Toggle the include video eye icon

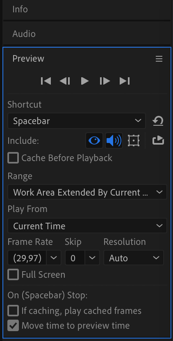(94, 141)
